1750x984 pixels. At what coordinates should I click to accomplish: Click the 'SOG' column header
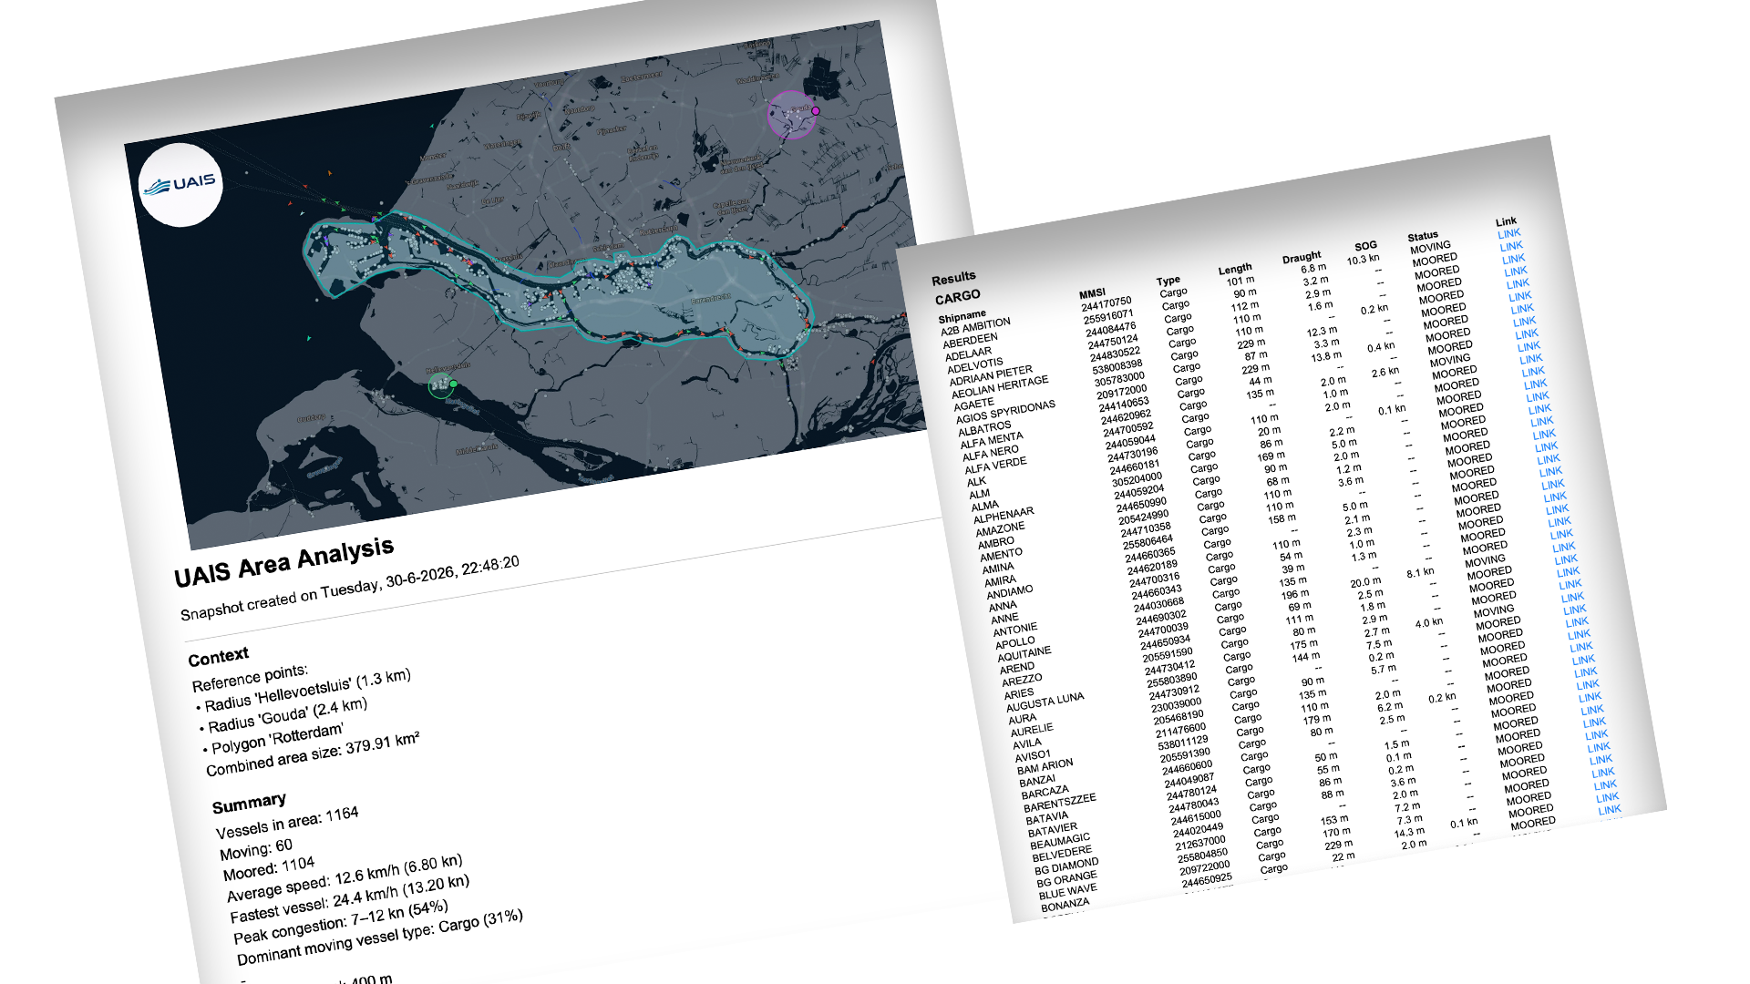pos(1365,246)
